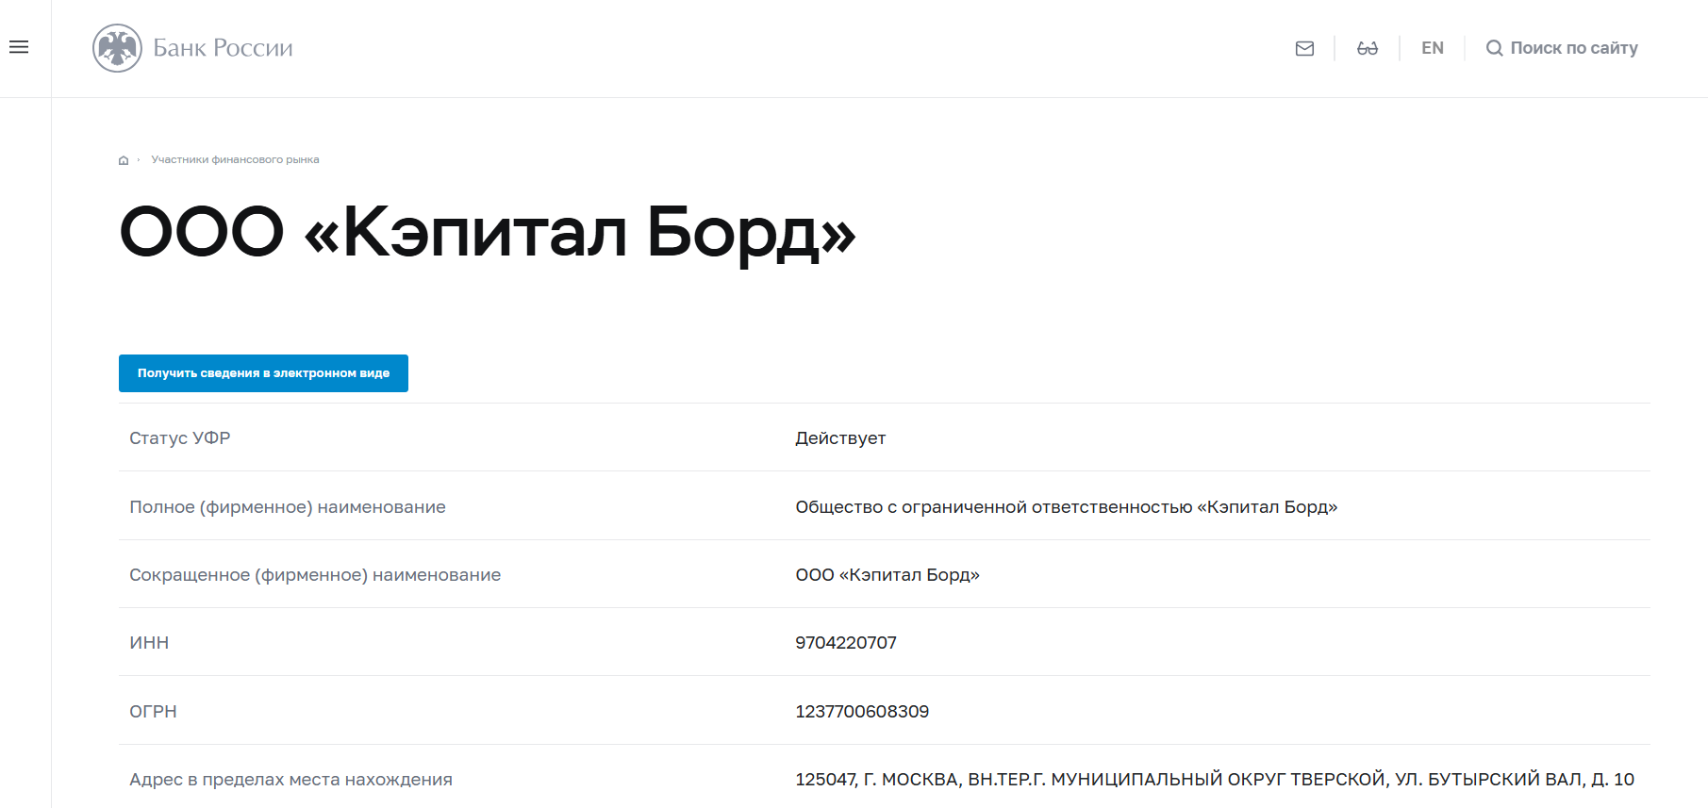
Task: Open the hamburger side menu
Action: pyautogui.click(x=19, y=47)
